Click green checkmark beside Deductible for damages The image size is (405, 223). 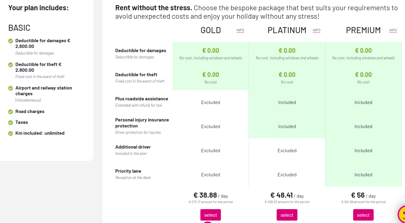coord(11,41)
